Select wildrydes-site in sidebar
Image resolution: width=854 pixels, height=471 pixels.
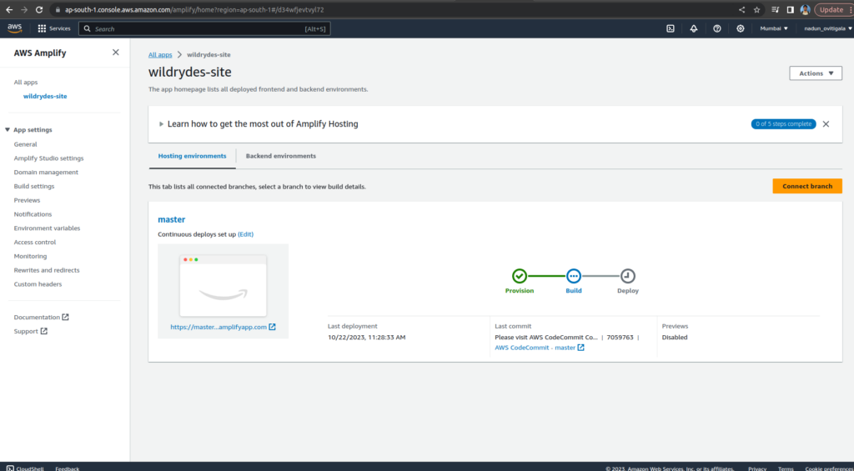pyautogui.click(x=45, y=97)
